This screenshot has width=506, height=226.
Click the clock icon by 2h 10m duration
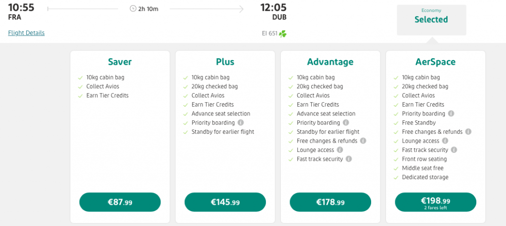tap(132, 8)
